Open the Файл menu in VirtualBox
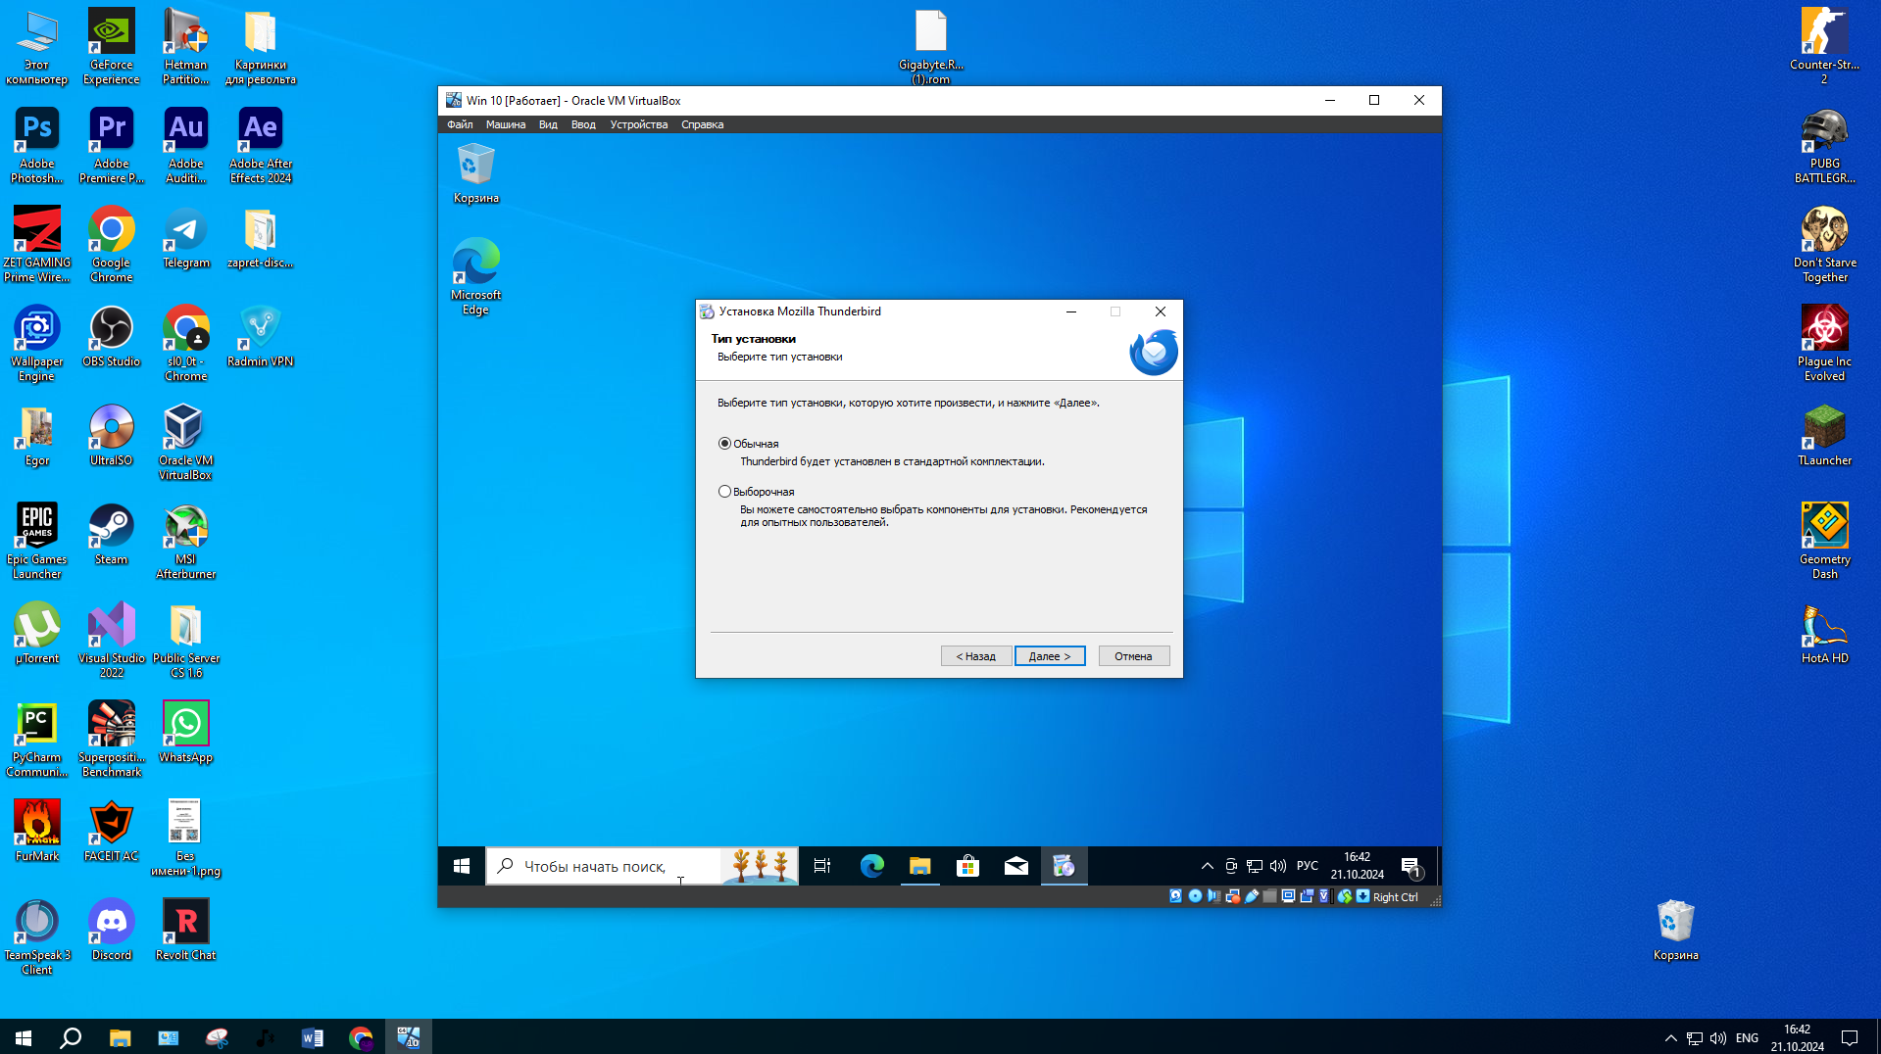Image resolution: width=1881 pixels, height=1054 pixels. tap(460, 124)
